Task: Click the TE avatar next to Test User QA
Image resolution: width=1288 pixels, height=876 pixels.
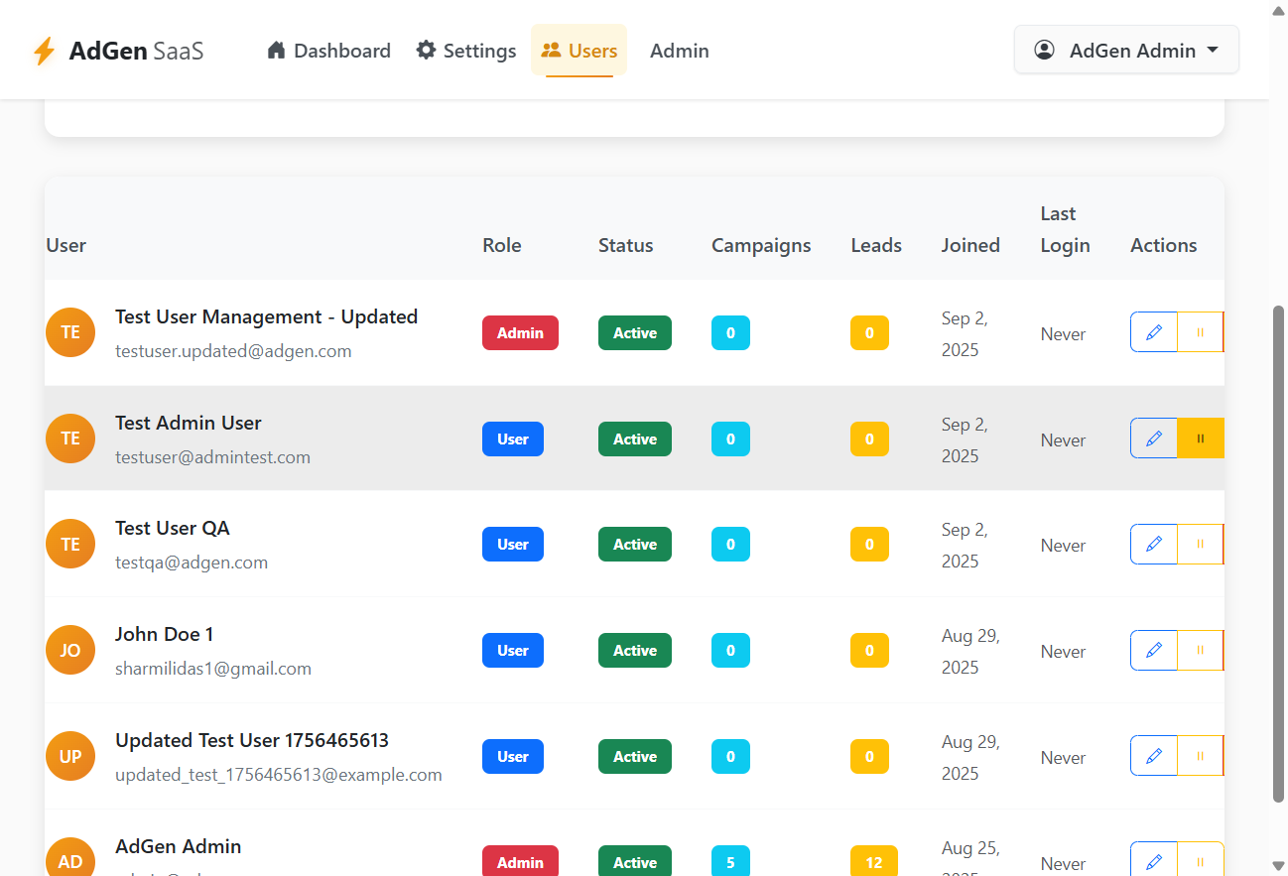Action: click(x=70, y=545)
